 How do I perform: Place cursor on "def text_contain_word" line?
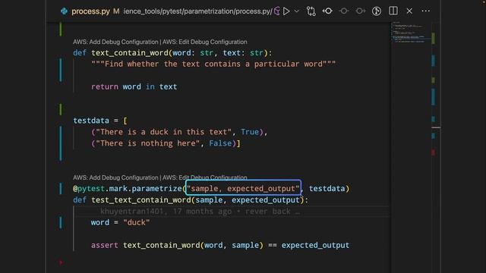coord(172,53)
